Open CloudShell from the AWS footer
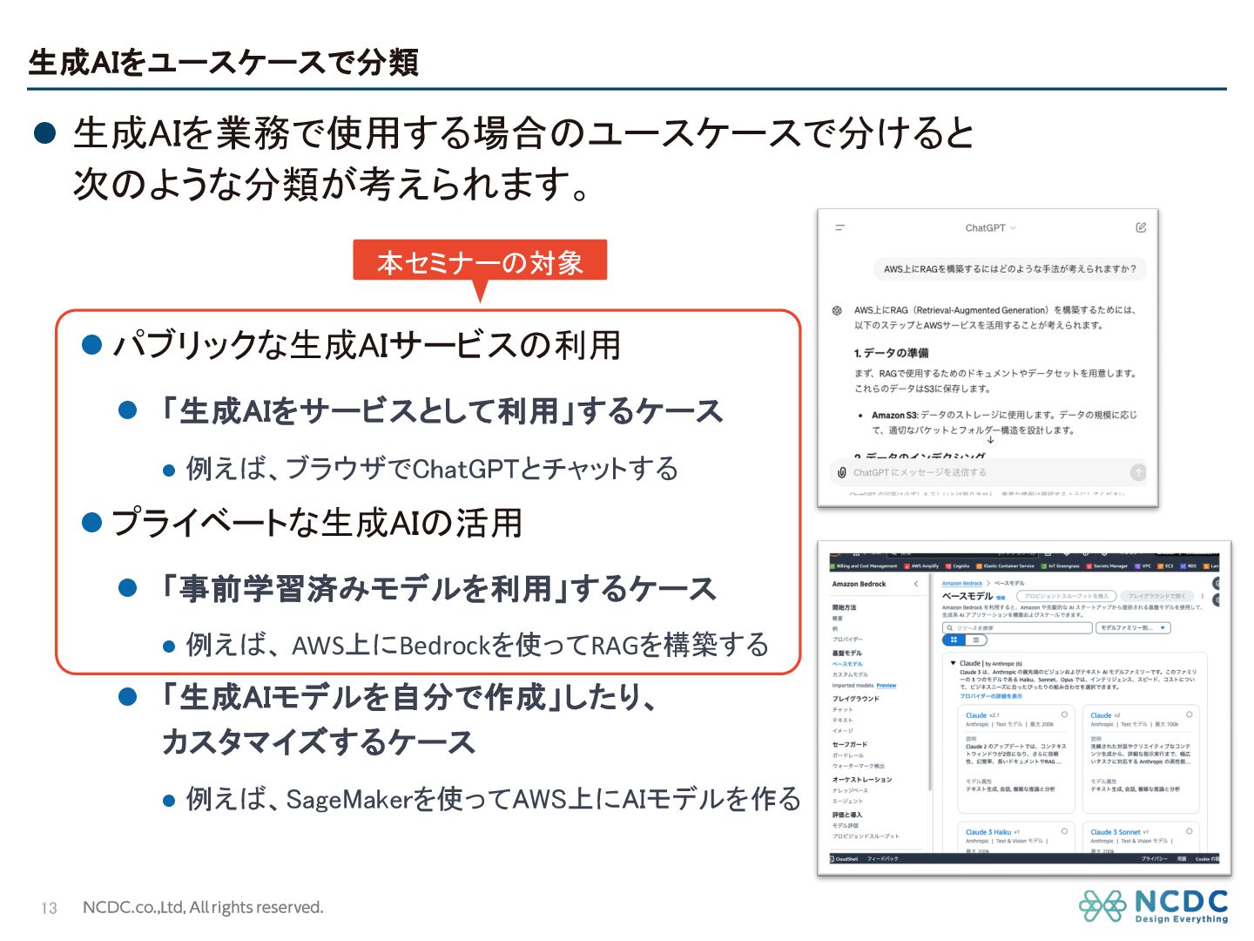 [x=845, y=859]
